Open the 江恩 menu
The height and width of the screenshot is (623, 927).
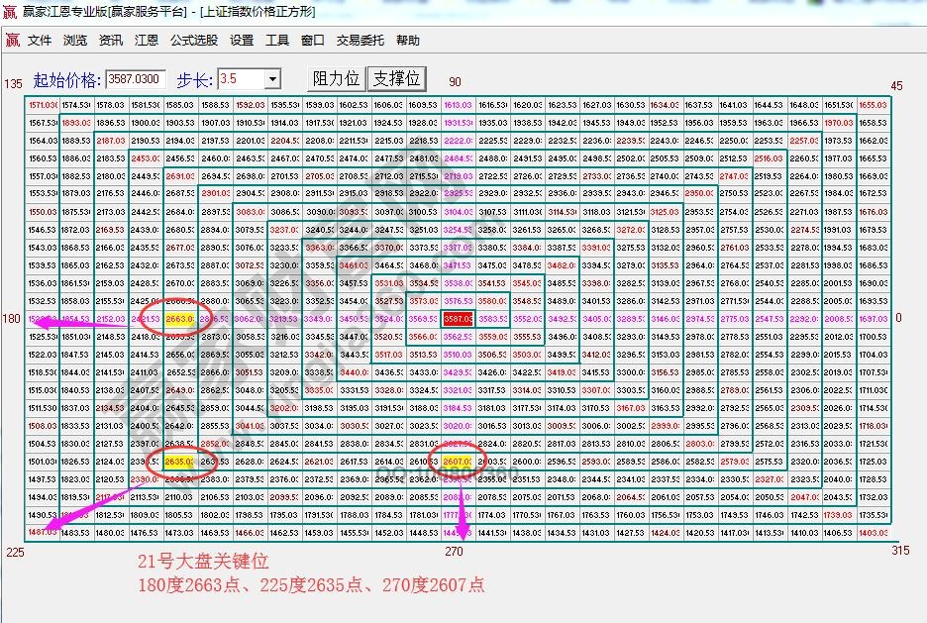[146, 41]
